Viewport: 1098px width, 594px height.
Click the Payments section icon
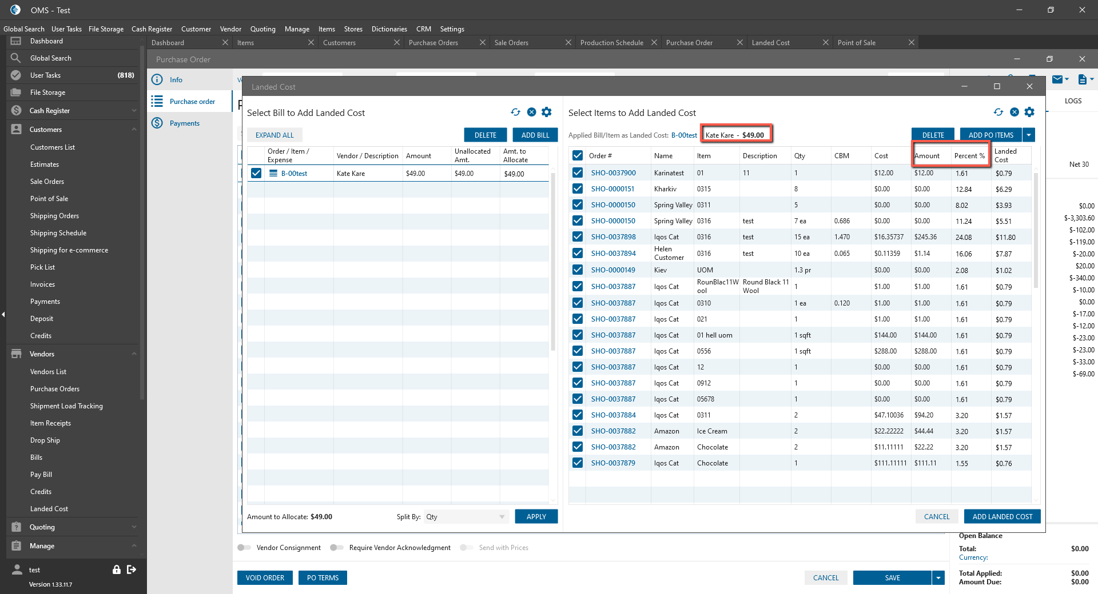coord(157,123)
